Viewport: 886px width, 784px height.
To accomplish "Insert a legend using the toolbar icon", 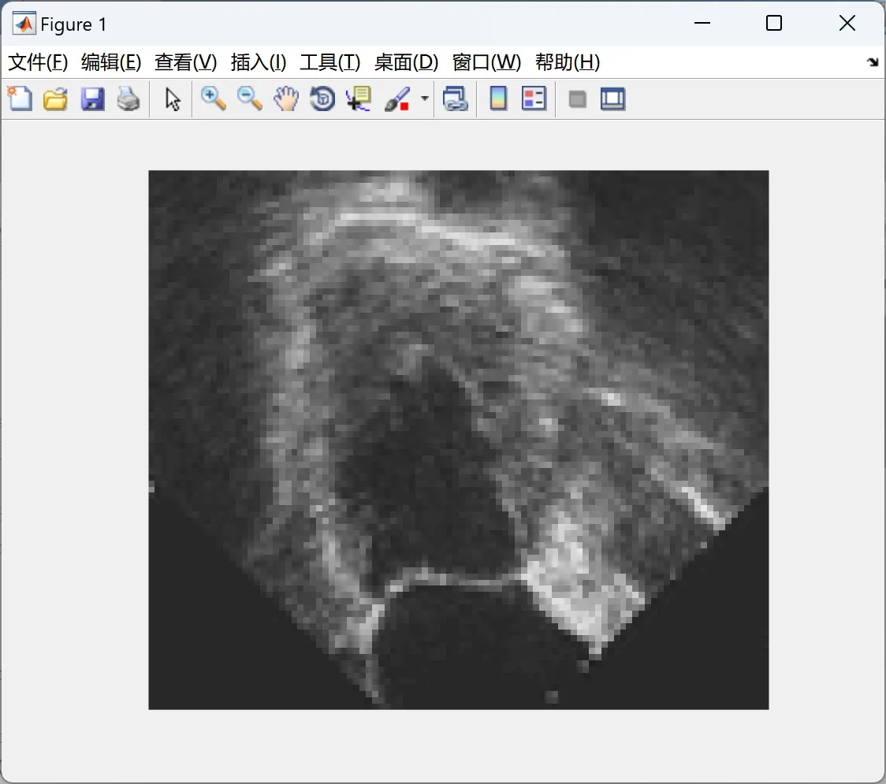I will click(534, 98).
